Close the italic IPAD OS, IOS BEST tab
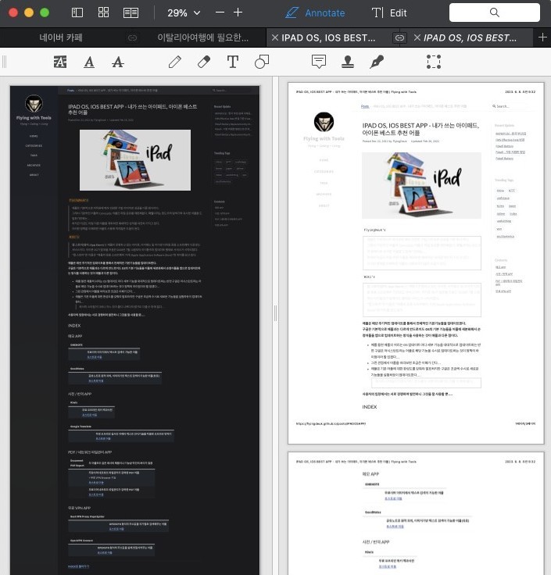 point(417,37)
